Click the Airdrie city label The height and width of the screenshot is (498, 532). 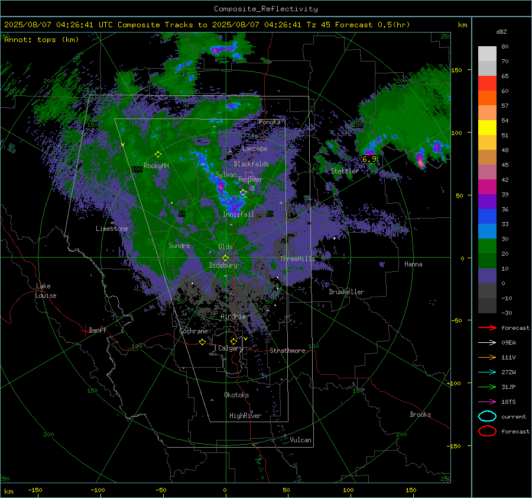click(233, 316)
